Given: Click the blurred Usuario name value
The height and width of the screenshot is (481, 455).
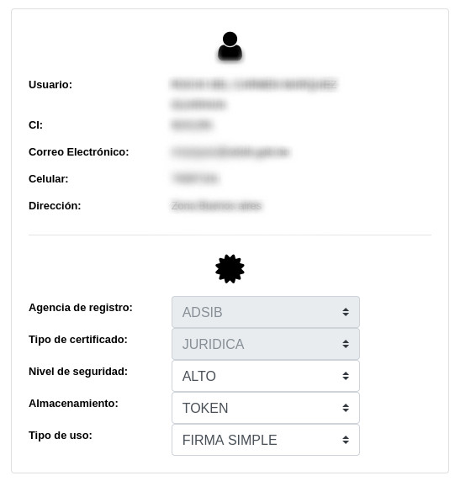Looking at the screenshot, I should tap(254, 94).
